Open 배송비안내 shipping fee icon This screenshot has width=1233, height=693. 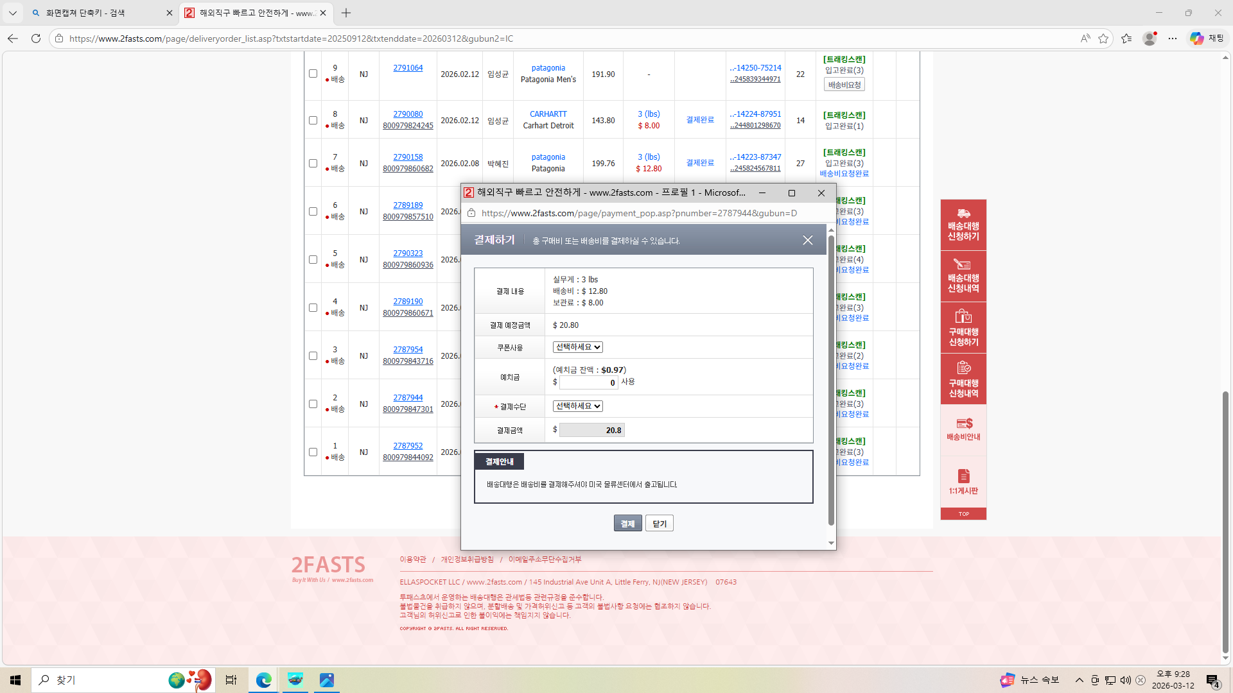963,430
